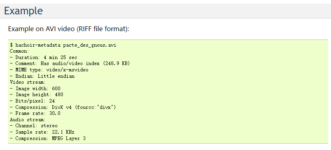This screenshot has height=150, width=331.
Task: Click the Endian: Little endian line
Action: coord(42,76)
